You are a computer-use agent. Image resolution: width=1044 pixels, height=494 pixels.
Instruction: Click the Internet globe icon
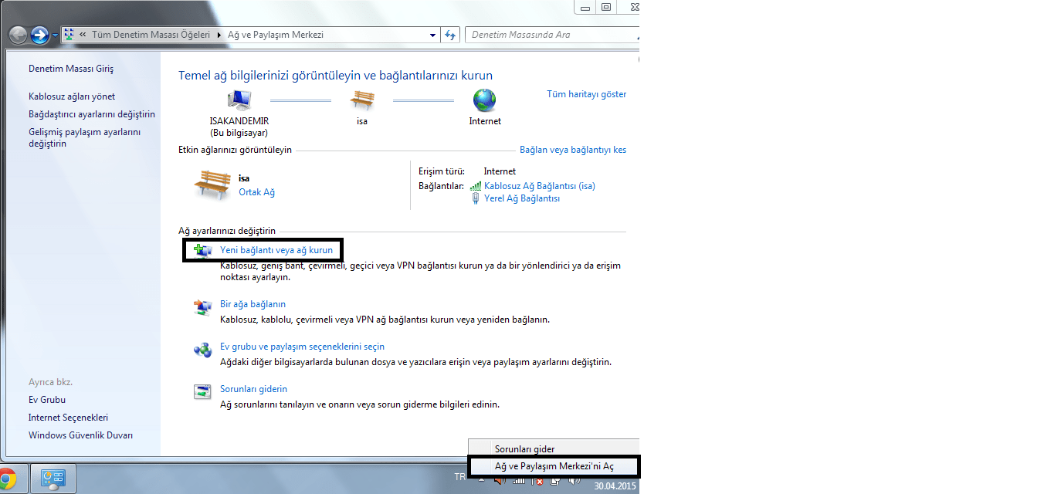(x=485, y=100)
